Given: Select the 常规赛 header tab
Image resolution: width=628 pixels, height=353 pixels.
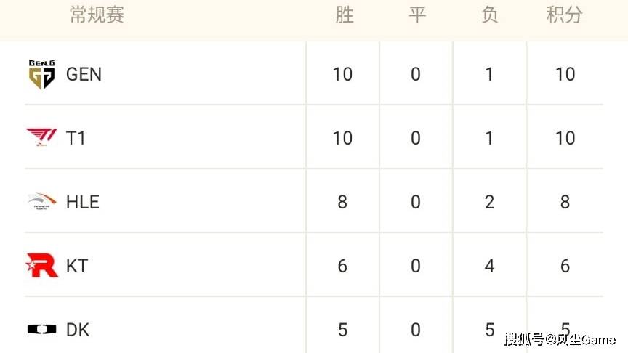Looking at the screenshot, I should coord(97,15).
